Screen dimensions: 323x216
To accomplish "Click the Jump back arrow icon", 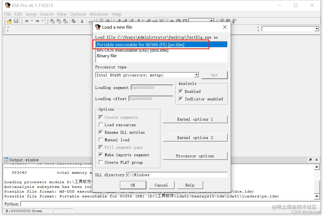I will (26, 21).
